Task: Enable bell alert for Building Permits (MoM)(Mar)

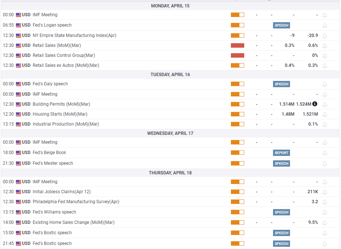Action: (x=325, y=105)
